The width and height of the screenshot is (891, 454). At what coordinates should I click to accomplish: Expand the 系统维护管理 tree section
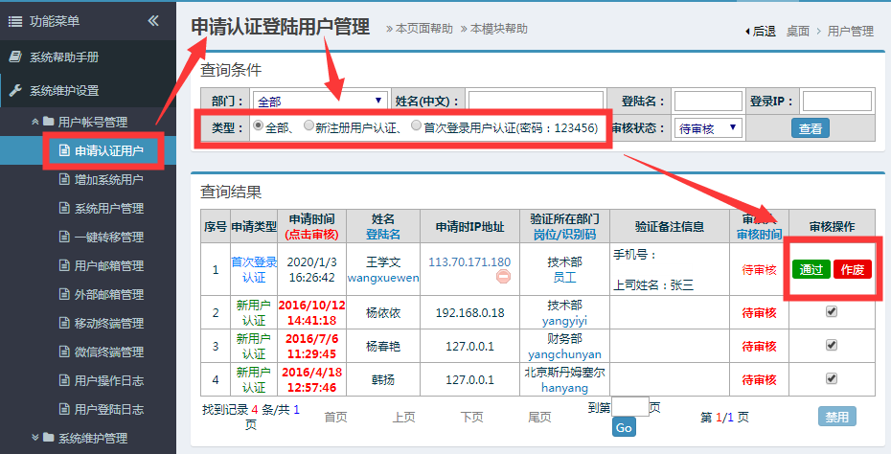36,438
